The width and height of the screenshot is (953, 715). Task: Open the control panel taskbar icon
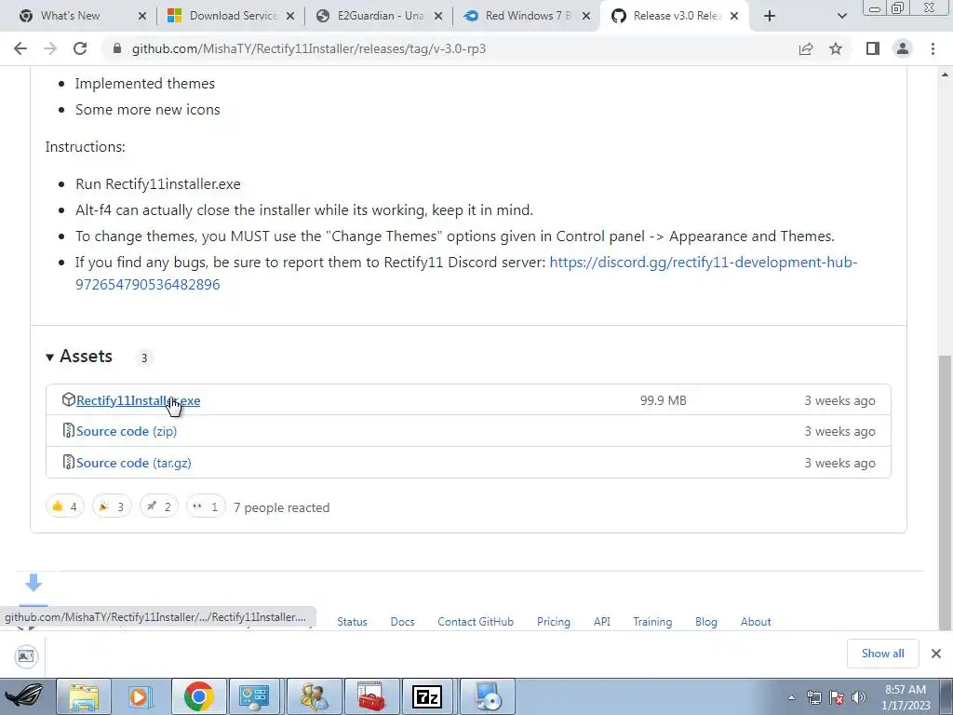click(254, 696)
